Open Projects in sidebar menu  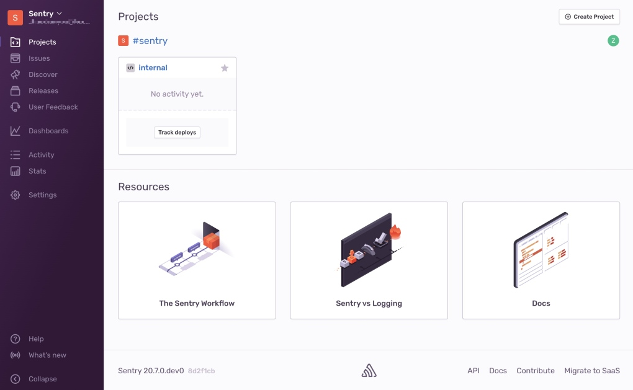pos(42,42)
